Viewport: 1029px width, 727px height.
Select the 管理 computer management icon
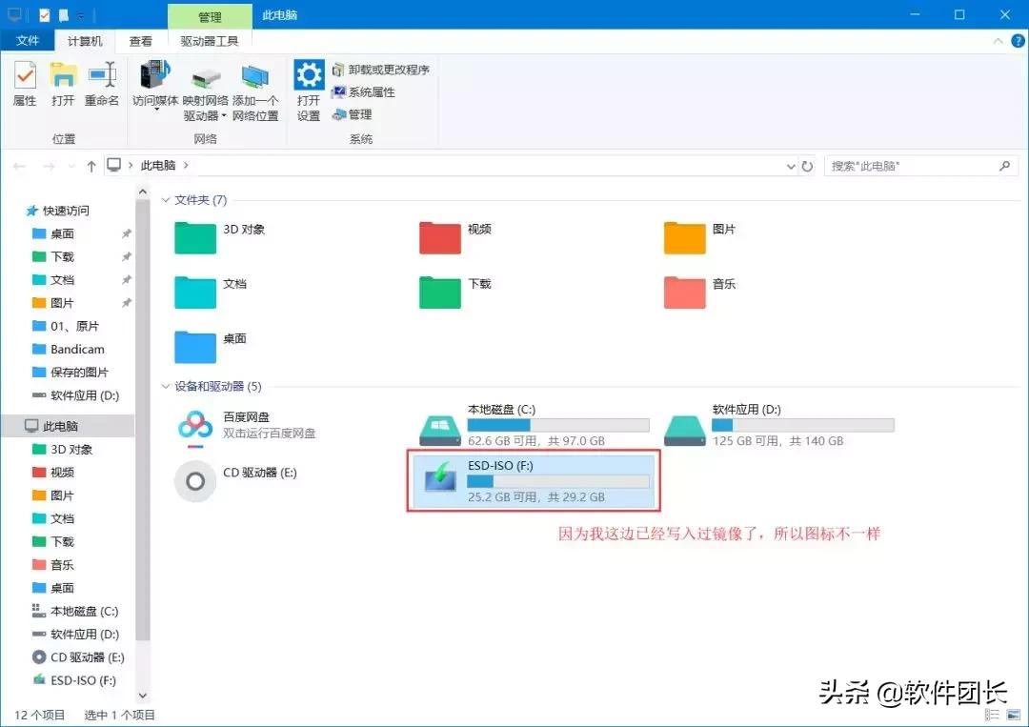357,114
